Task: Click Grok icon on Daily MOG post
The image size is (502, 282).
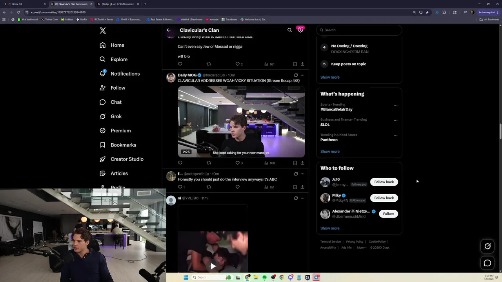Action: 296,75
